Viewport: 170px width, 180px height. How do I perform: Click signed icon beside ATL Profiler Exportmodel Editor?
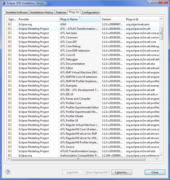tap(10, 107)
